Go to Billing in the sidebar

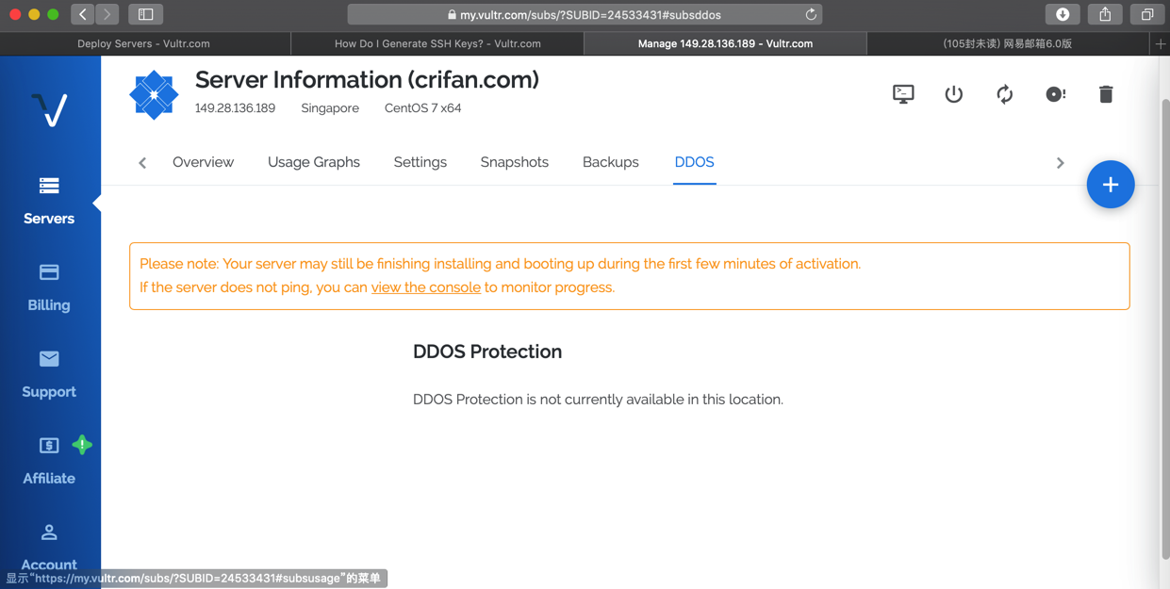point(49,287)
